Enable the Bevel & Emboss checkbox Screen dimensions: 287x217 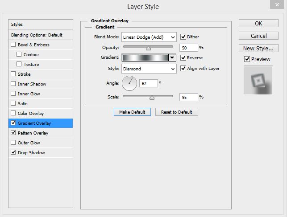tap(13, 45)
